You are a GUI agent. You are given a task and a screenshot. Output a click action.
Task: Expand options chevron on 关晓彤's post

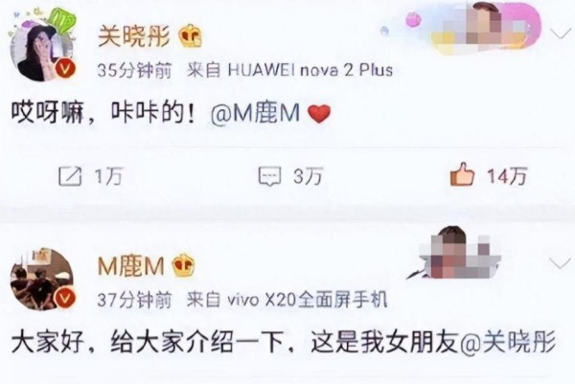pos(561,34)
